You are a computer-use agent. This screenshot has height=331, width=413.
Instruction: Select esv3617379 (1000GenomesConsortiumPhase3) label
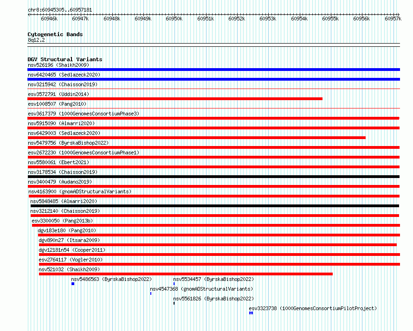click(x=84, y=114)
